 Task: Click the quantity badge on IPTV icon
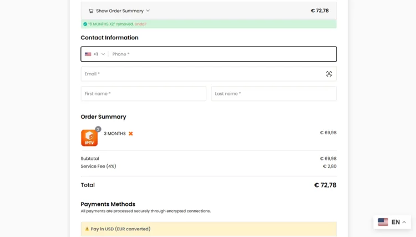click(98, 129)
